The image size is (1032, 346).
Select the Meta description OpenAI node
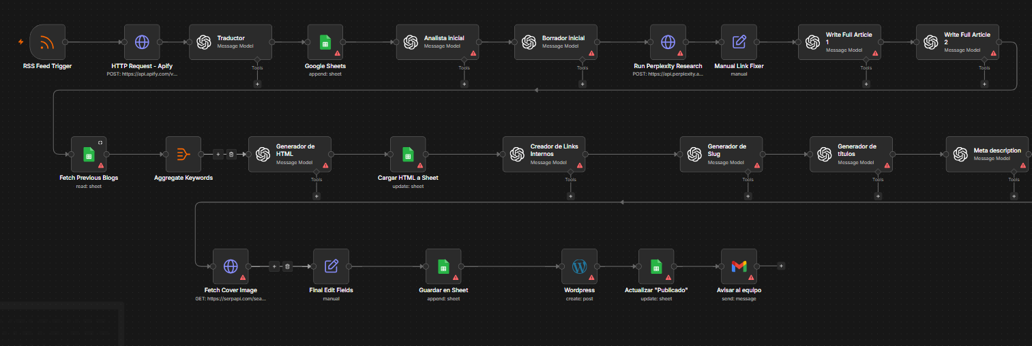point(987,154)
